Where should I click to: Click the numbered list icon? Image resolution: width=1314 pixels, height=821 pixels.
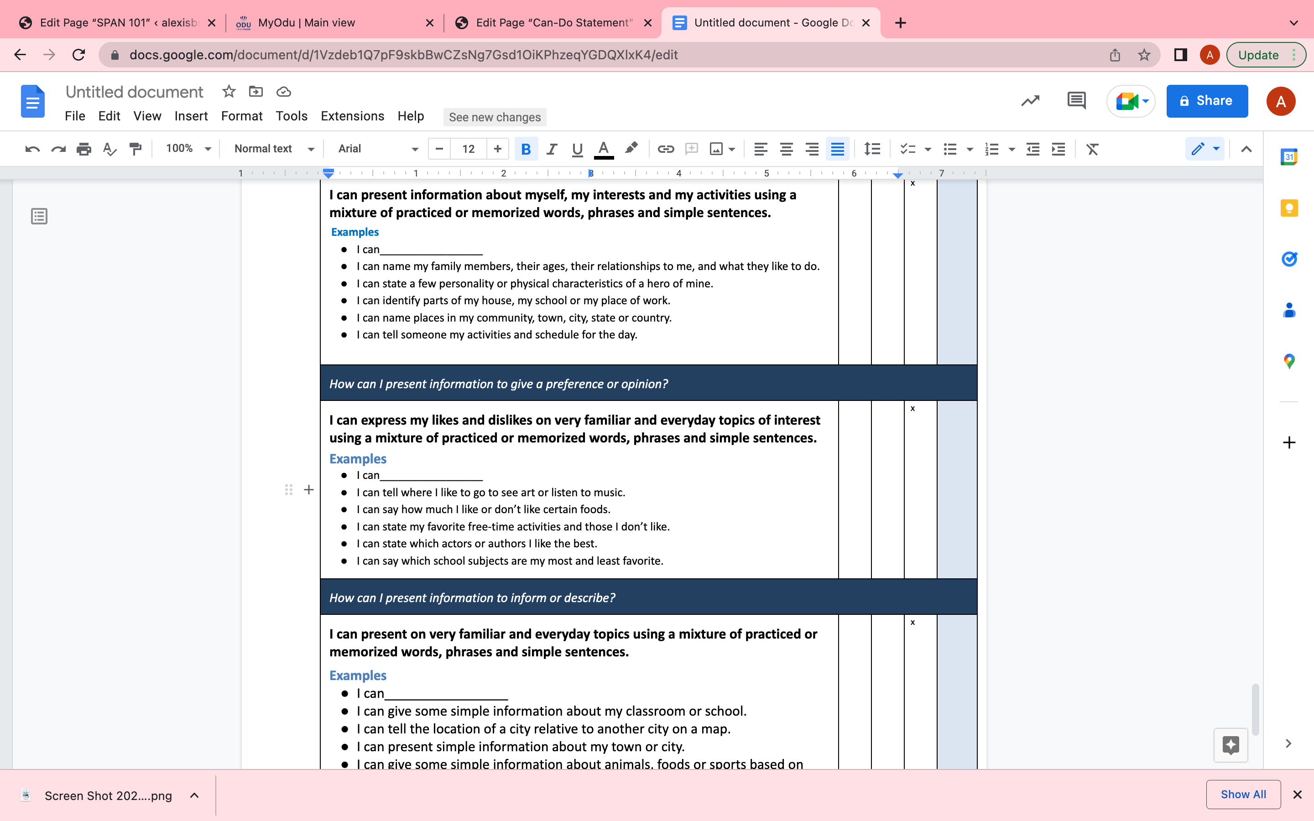coord(992,149)
